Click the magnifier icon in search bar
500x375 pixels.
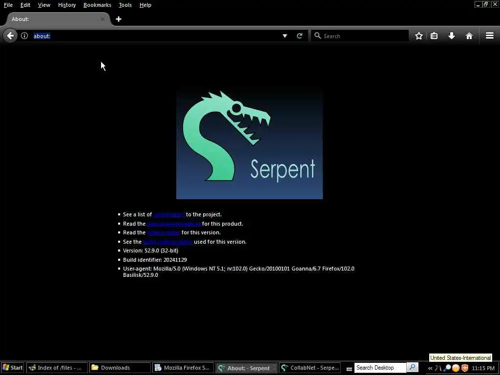317,36
